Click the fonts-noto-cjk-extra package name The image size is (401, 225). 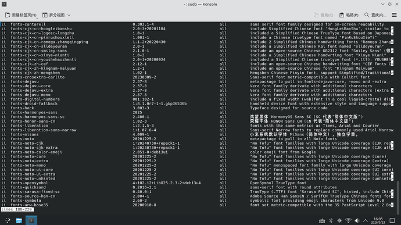[34, 148]
